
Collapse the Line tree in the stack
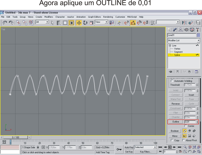[x=170, y=46]
